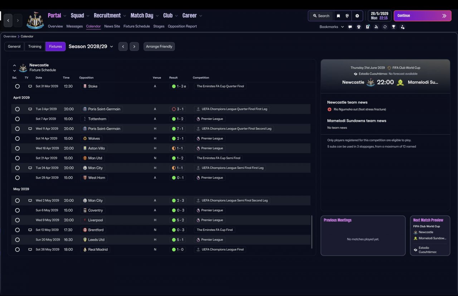Viewport: 458px width, 296px height.
Task: Click the Search button
Action: (x=321, y=16)
